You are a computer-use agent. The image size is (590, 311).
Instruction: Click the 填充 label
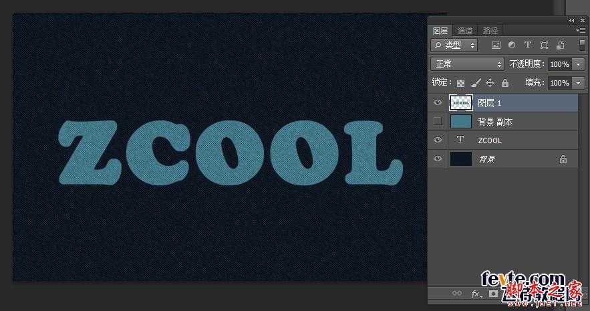click(535, 82)
